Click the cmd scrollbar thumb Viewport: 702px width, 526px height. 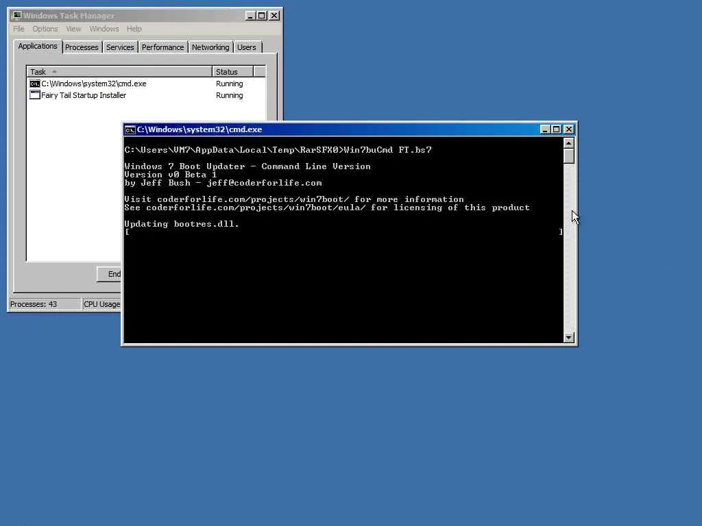pos(568,156)
